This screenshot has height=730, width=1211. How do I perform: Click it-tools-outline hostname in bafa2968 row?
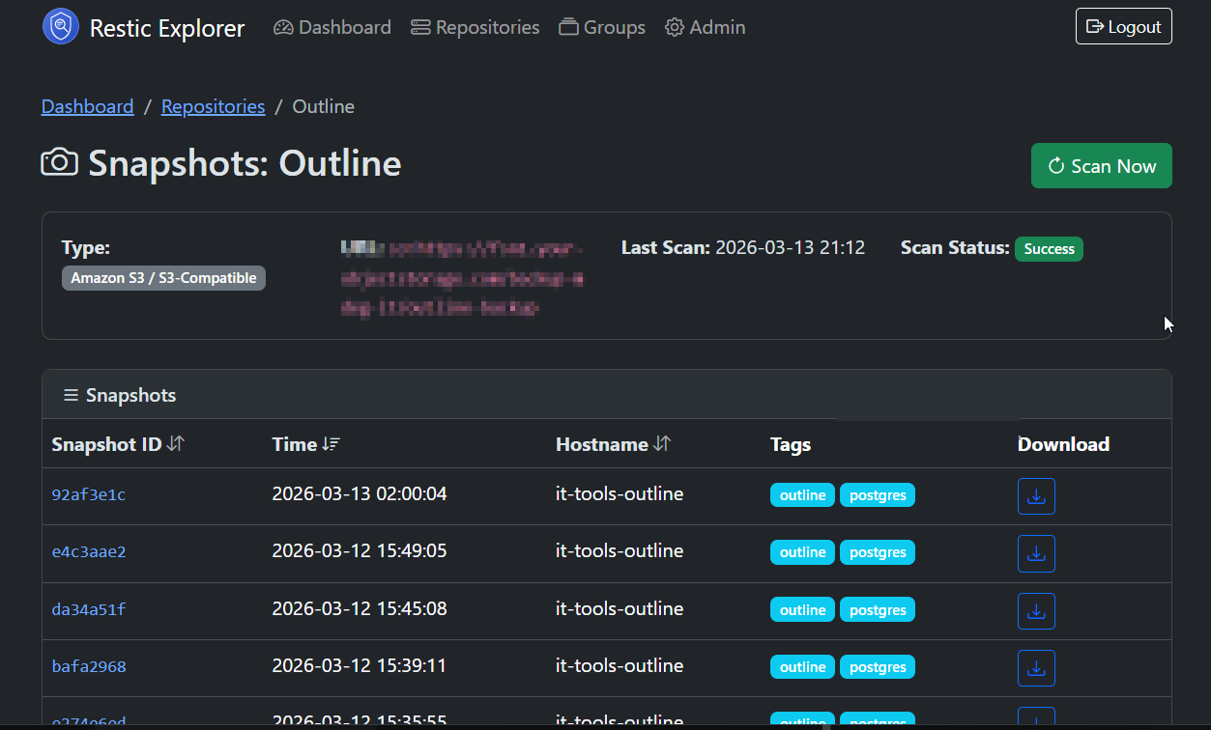coord(620,666)
